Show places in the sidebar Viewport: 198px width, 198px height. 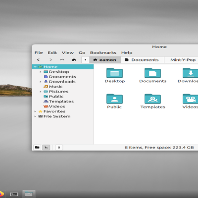(x=37, y=148)
